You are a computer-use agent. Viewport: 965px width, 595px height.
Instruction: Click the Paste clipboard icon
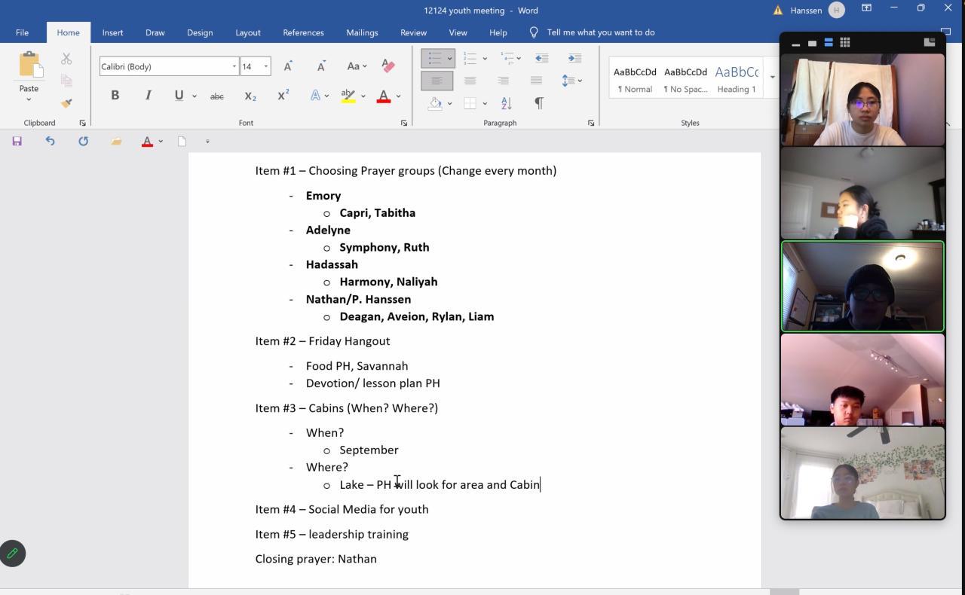click(x=29, y=65)
